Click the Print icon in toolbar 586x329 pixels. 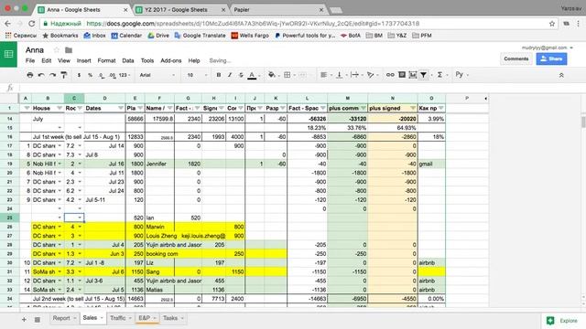(x=30, y=75)
